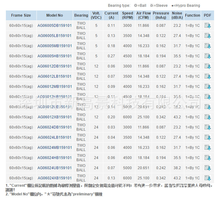Click the Bearing type legend text
Image resolution: width=219 pixels, height=200 pixels.
point(154,6)
